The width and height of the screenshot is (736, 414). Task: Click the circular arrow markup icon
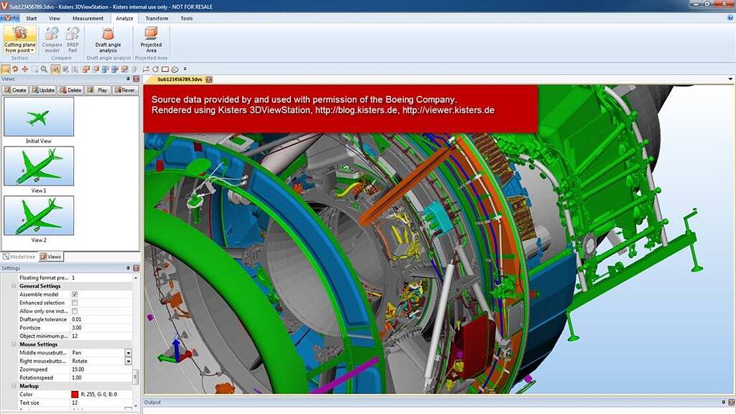(x=155, y=69)
